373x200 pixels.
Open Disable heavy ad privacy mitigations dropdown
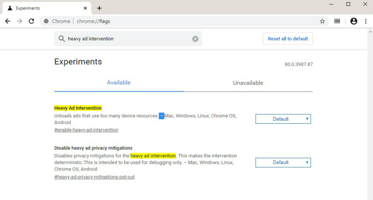[x=283, y=162]
